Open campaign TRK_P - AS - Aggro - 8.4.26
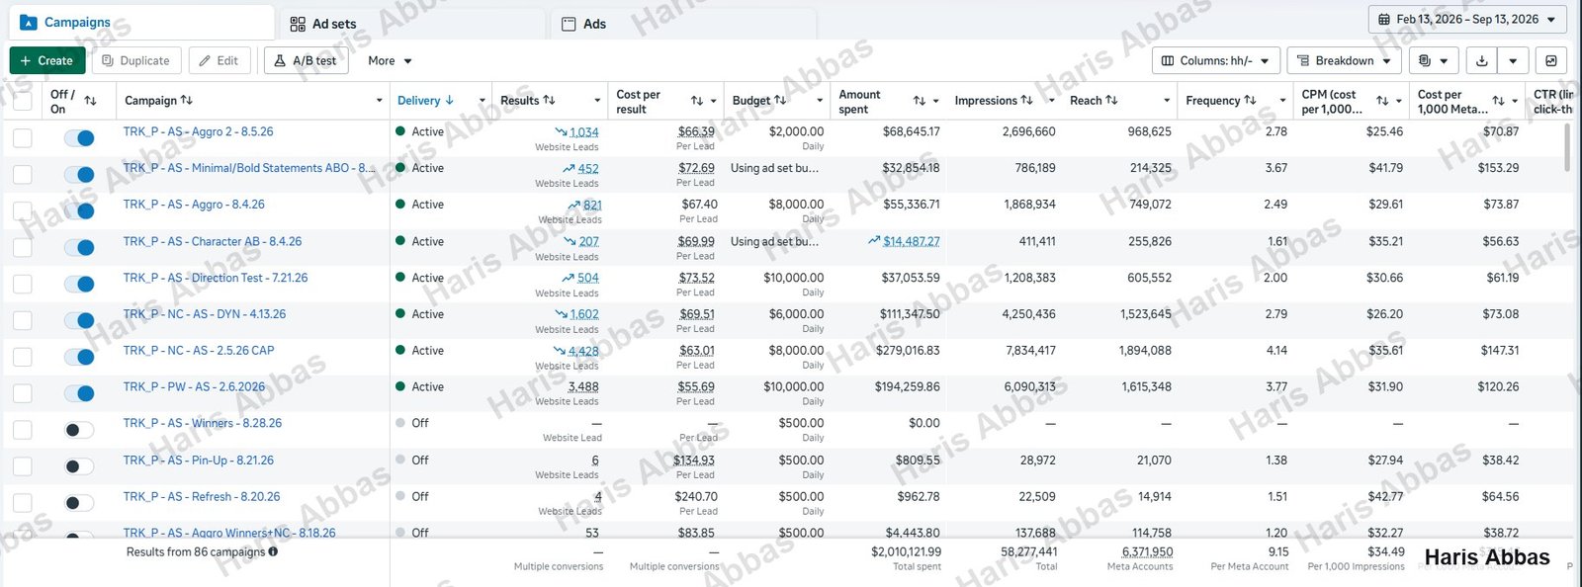 coord(194,205)
